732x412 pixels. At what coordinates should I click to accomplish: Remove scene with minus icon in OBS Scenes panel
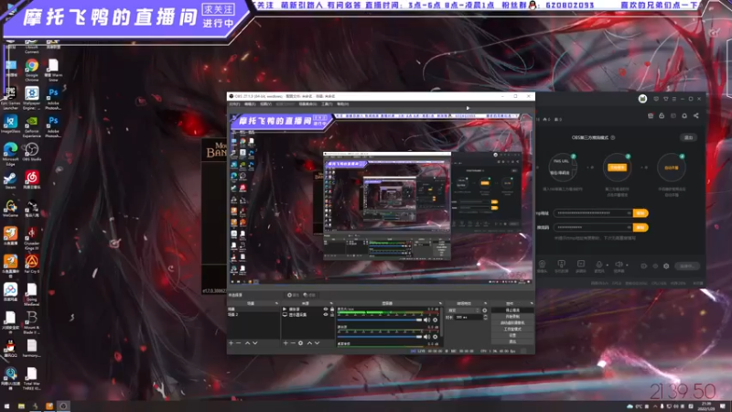click(x=238, y=342)
